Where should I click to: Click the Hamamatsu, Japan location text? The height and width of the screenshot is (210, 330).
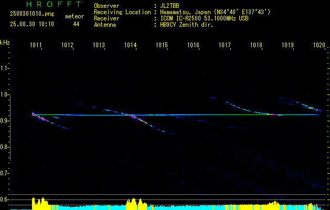(215, 12)
